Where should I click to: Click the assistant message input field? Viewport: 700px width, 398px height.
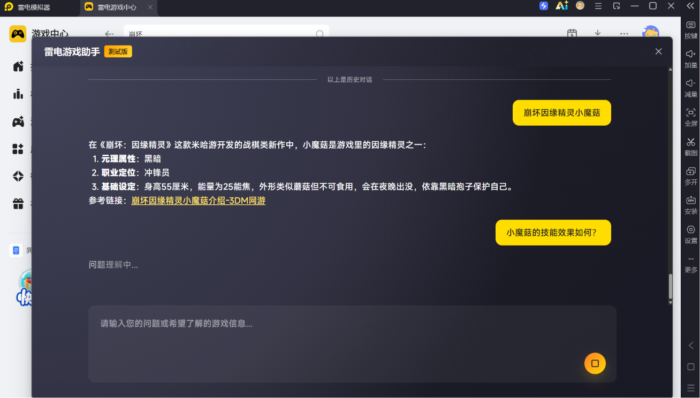pos(352,344)
